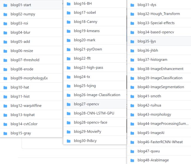Image resolution: width=191 pixels, height=164 pixels.
Task: Open the blog41-smoth folder
Action: (x=159, y=96)
